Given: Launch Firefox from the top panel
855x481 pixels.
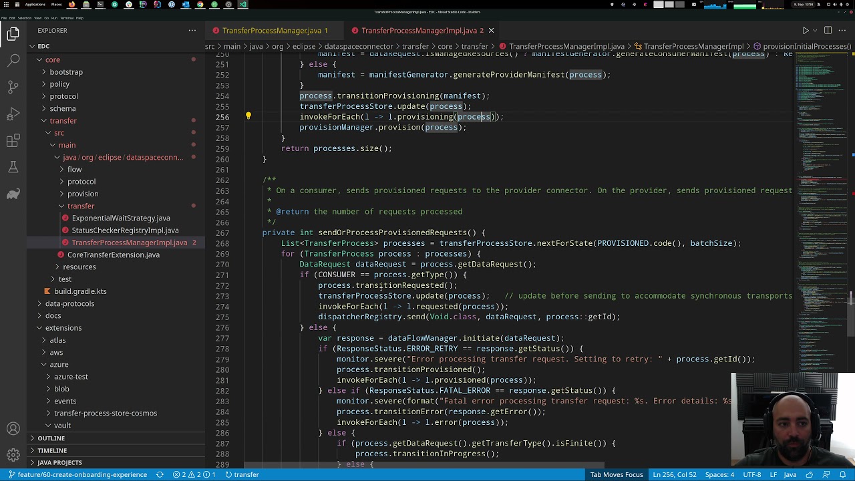Looking at the screenshot, I should pyautogui.click(x=71, y=5).
